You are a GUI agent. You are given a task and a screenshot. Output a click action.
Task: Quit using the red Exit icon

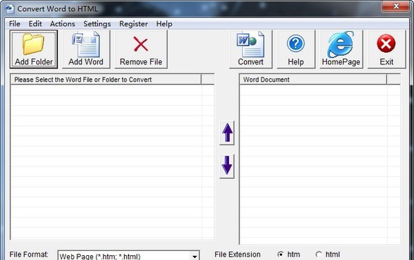[386, 49]
